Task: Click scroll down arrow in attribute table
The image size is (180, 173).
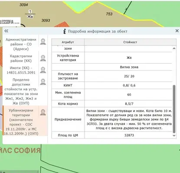Action: 174,136
